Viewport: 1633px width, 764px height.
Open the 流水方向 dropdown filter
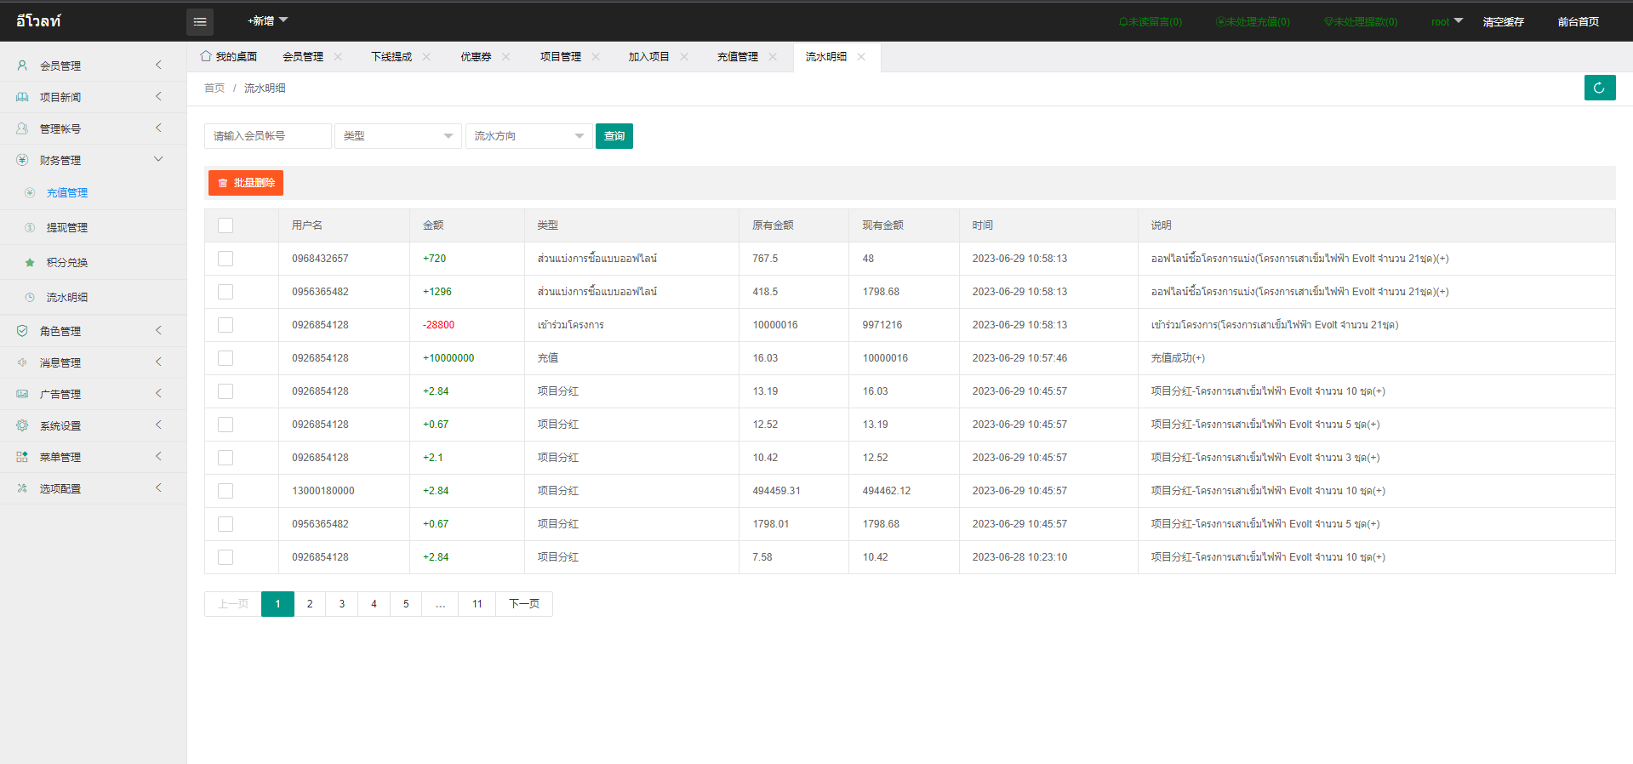pos(528,136)
